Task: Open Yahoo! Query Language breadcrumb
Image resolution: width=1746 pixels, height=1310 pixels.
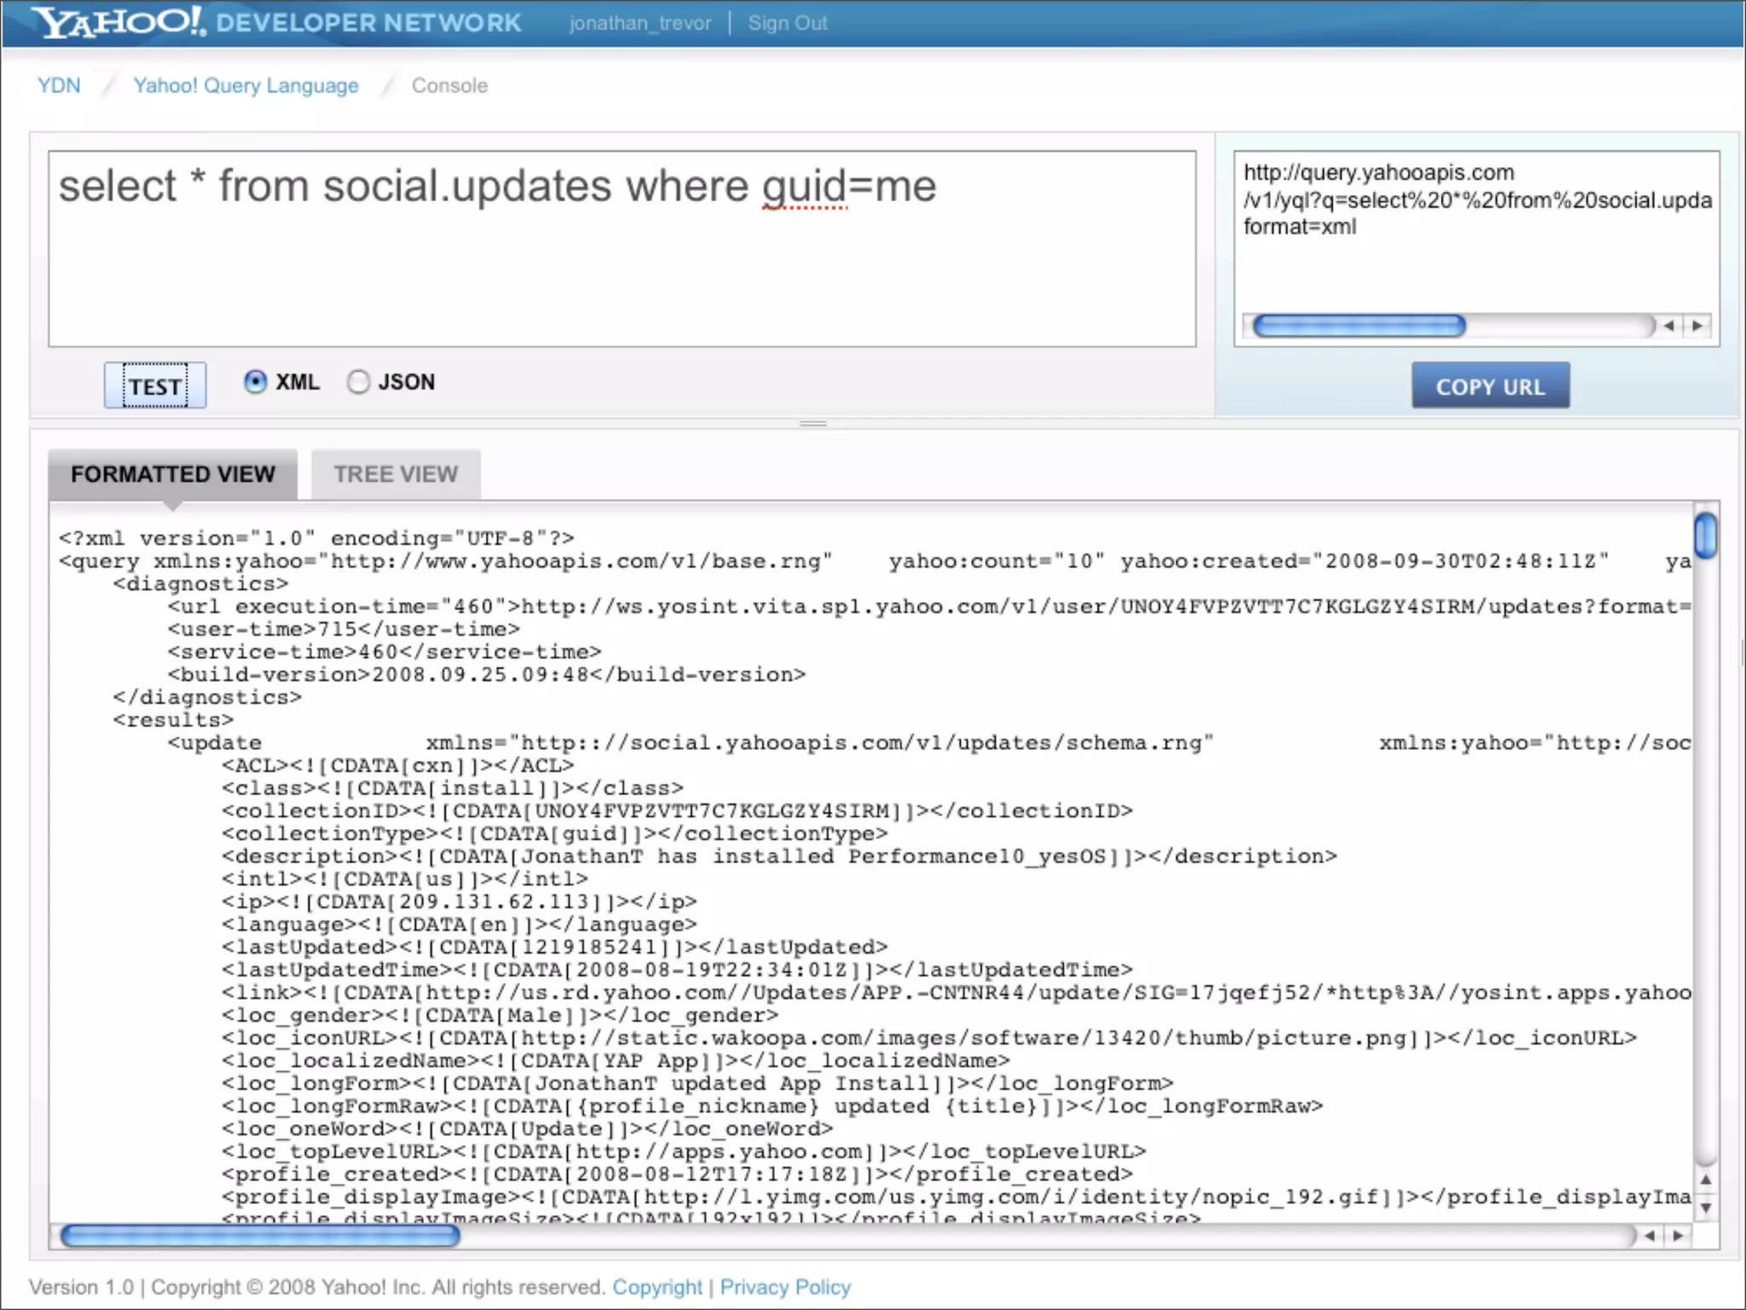Action: click(x=246, y=85)
